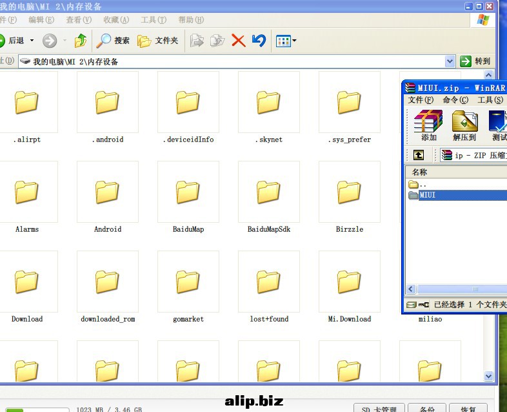Screen dimensions: 507x412
Task: Open WinRAR 文件(F) menu
Action: (x=421, y=100)
